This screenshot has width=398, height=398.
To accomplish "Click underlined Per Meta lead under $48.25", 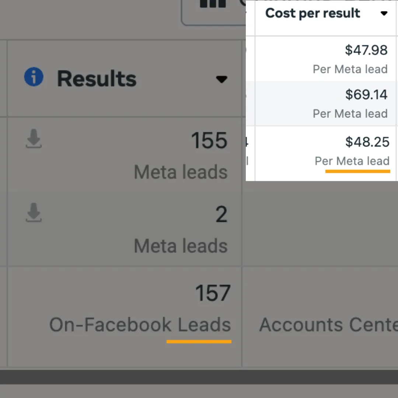I will point(352,161).
